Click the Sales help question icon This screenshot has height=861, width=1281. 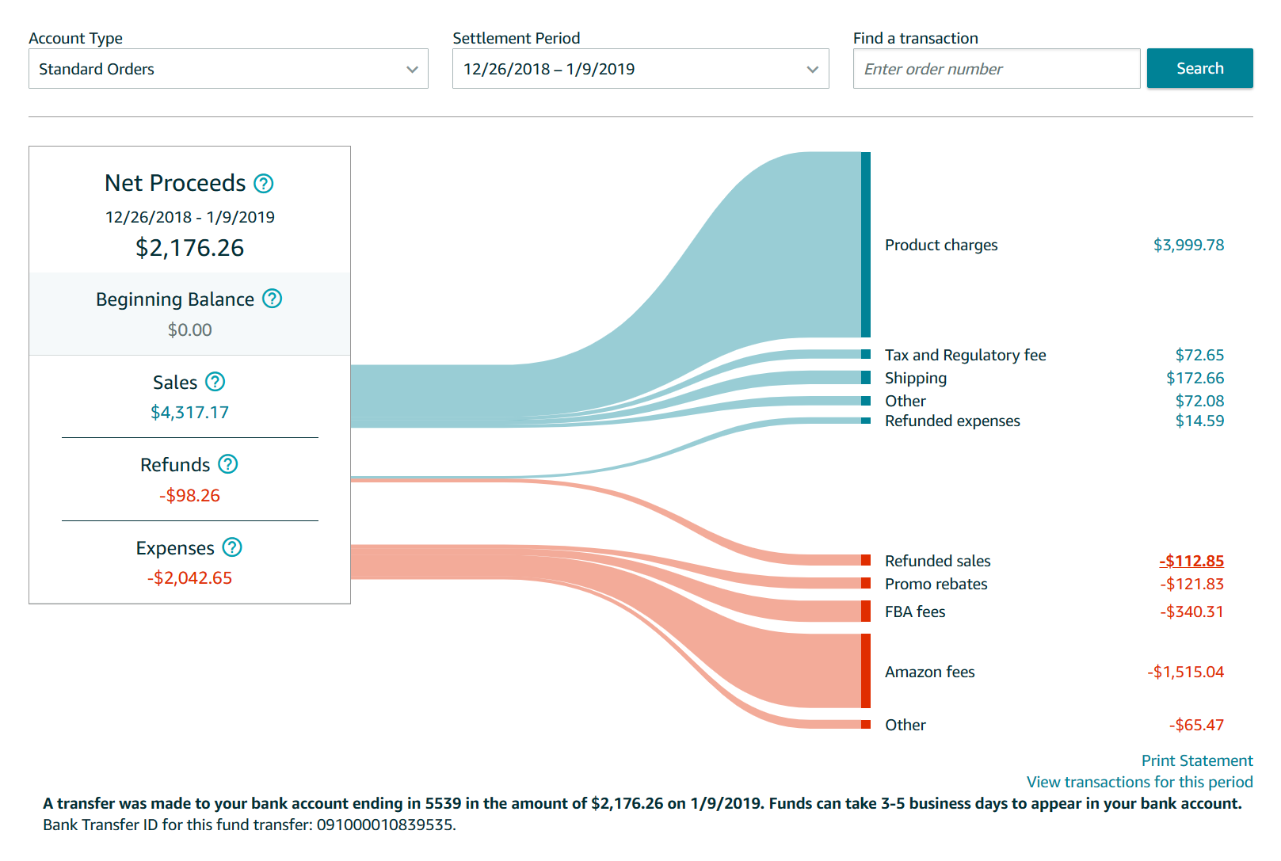coord(215,382)
